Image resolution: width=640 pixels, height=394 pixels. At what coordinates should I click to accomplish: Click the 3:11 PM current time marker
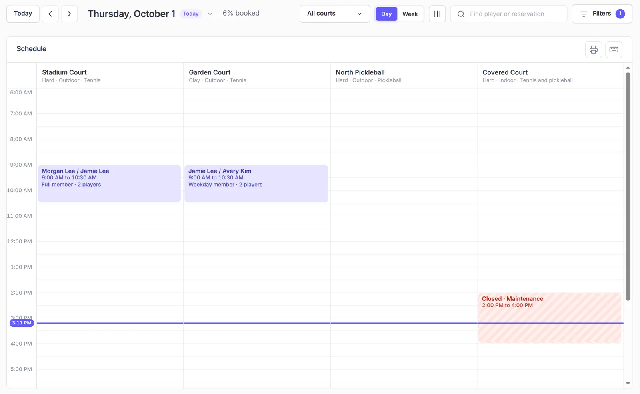click(x=22, y=323)
